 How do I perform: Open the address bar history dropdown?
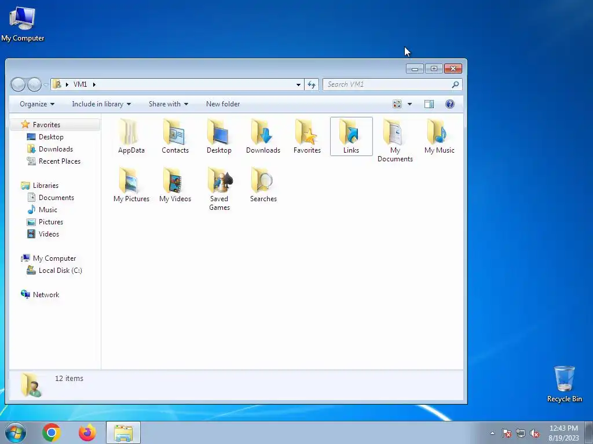click(298, 84)
